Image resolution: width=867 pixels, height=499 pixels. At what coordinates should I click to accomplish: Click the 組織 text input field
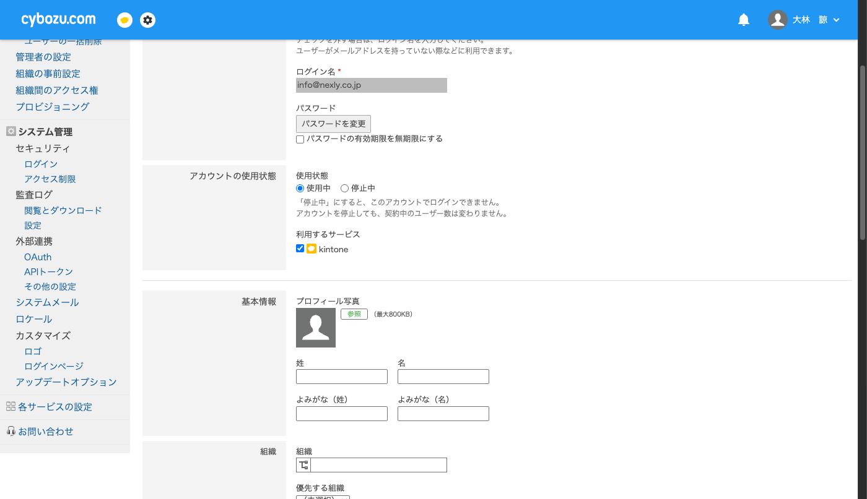coord(378,465)
